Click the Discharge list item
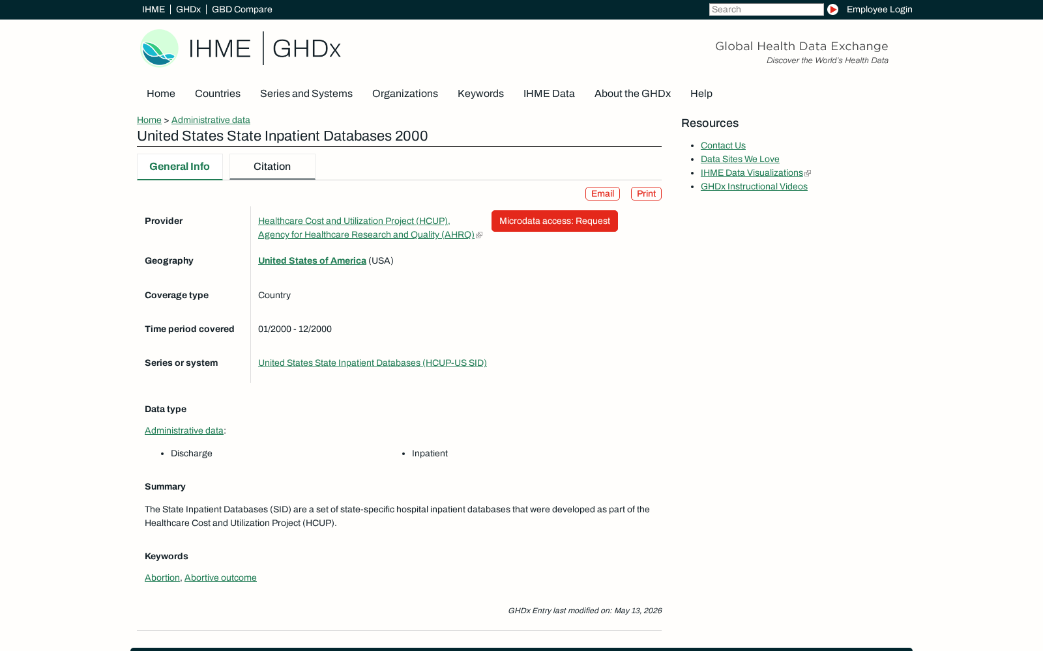This screenshot has width=1043, height=651. [192, 453]
